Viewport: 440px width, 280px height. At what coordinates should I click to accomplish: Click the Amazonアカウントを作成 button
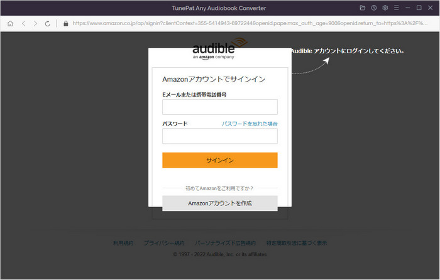point(220,203)
